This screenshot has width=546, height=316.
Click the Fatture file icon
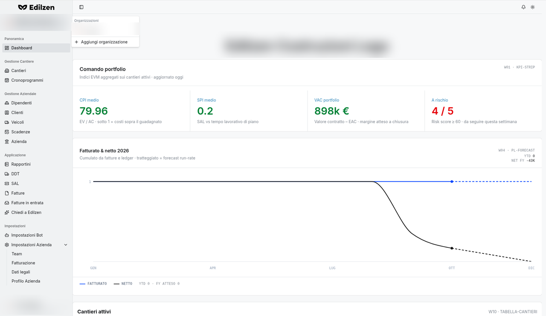click(7, 193)
